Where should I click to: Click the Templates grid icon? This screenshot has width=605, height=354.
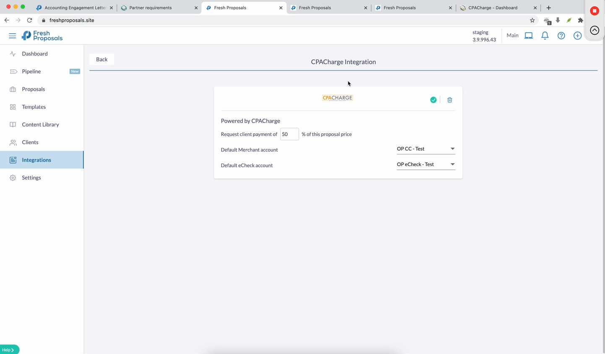point(13,107)
